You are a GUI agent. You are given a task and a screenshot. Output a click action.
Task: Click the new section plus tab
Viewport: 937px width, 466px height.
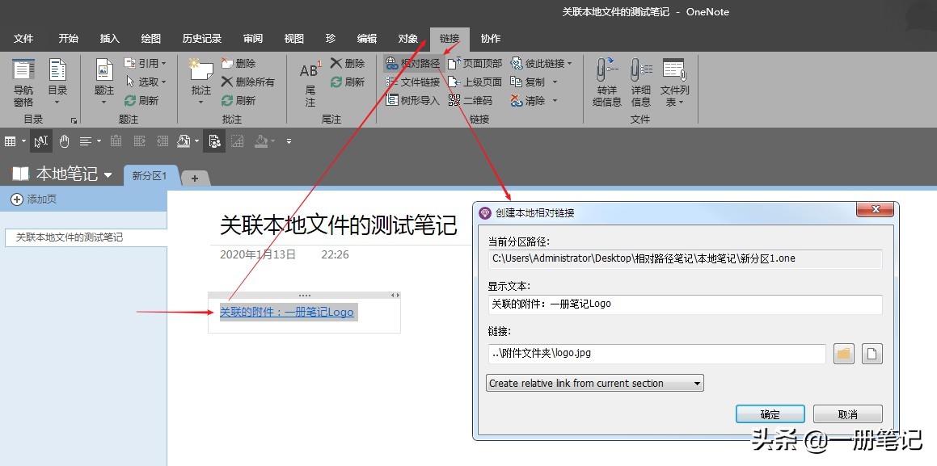coord(194,178)
